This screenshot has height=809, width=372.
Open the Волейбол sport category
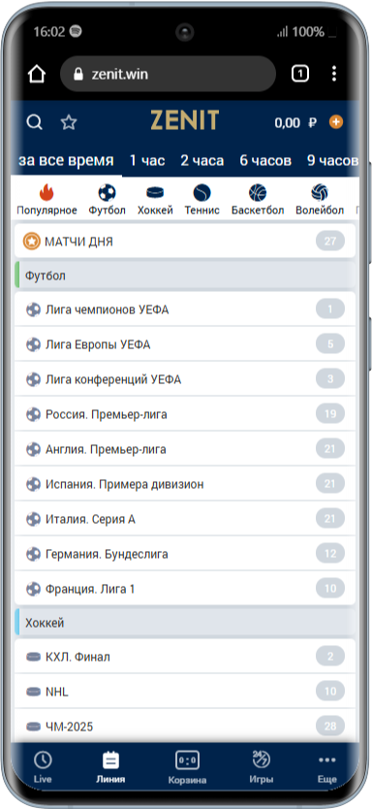(x=320, y=200)
